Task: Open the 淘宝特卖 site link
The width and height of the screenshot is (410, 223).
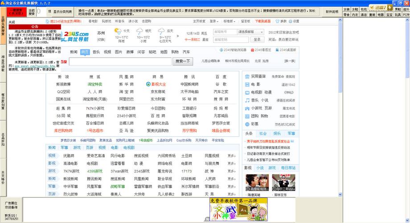Action: [x=94, y=84]
